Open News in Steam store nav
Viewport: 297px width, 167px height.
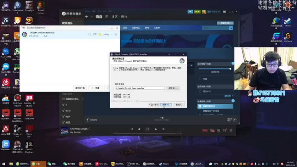147,27
